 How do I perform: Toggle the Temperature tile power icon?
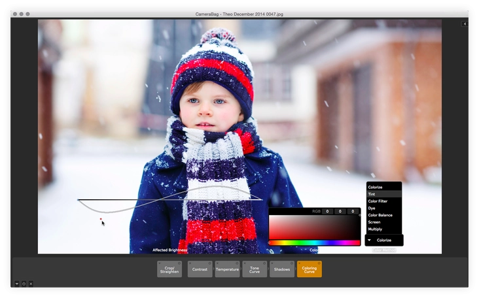point(237,263)
